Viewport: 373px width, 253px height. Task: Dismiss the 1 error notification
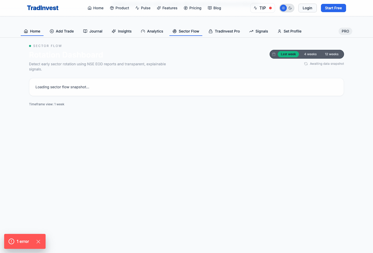[38, 241]
